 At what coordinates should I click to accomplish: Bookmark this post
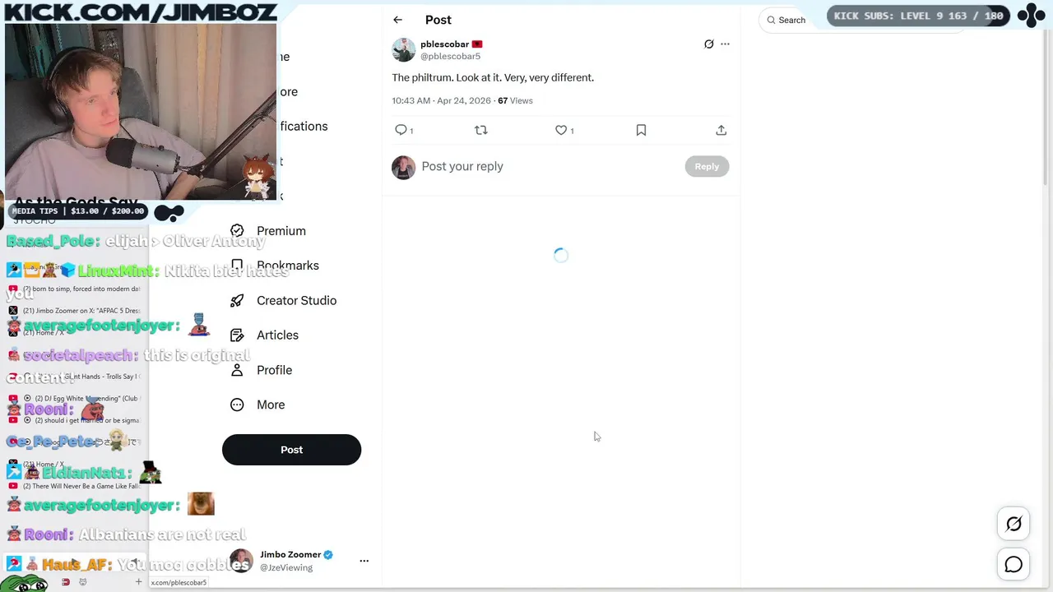641,130
